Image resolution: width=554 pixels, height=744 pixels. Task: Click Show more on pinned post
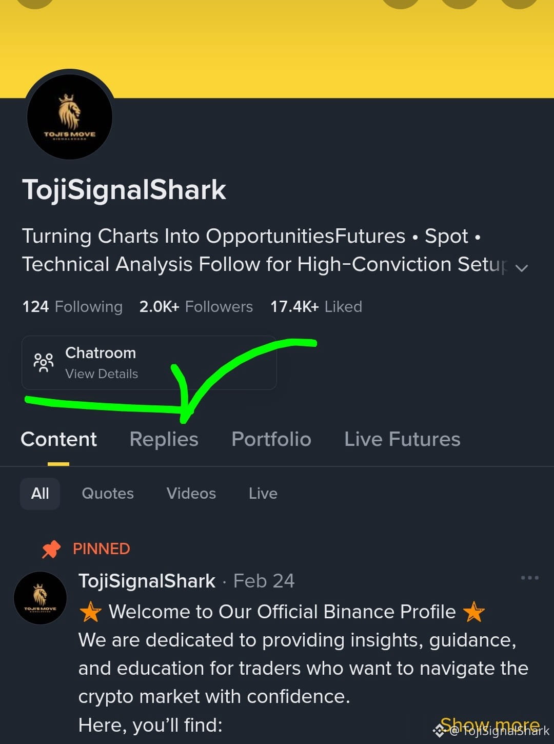pos(490,725)
